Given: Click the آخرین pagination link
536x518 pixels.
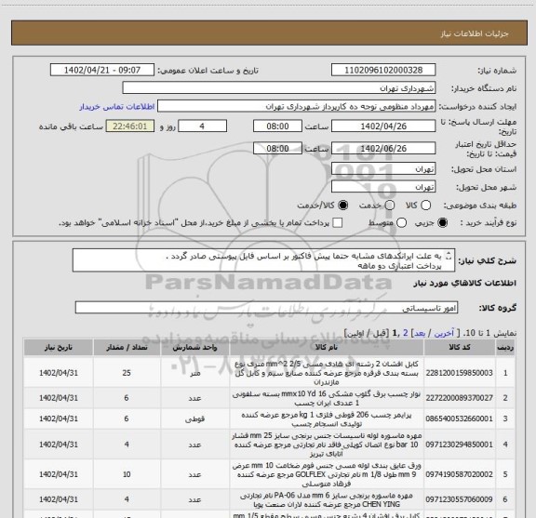Looking at the screenshot, I should click(444, 333).
